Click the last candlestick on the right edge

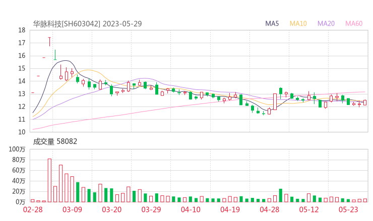coord(365,102)
